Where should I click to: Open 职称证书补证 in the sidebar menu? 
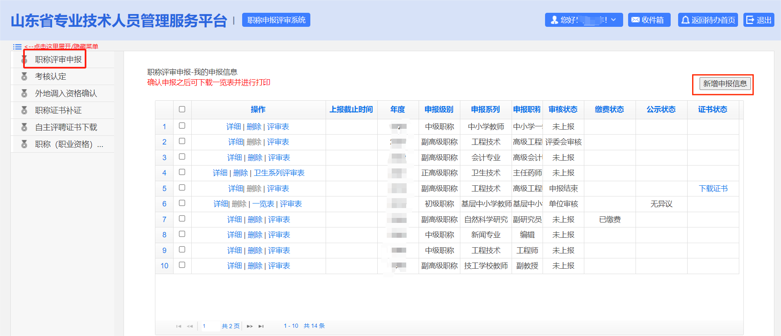point(58,110)
